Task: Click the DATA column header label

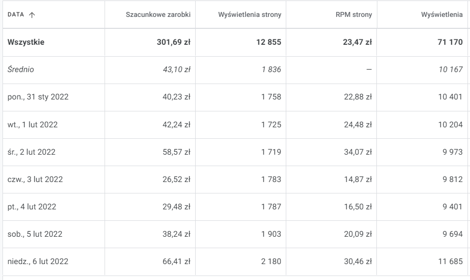Action: click(x=16, y=15)
